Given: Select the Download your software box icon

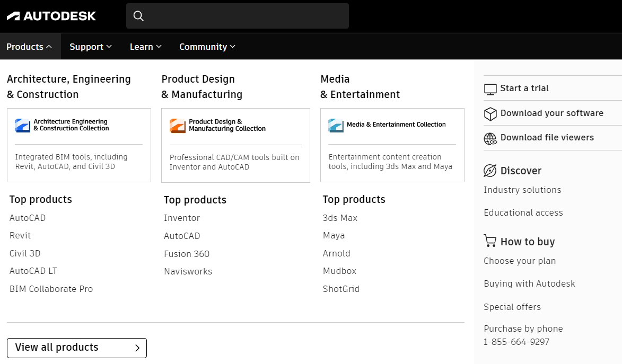Looking at the screenshot, I should pyautogui.click(x=489, y=113).
